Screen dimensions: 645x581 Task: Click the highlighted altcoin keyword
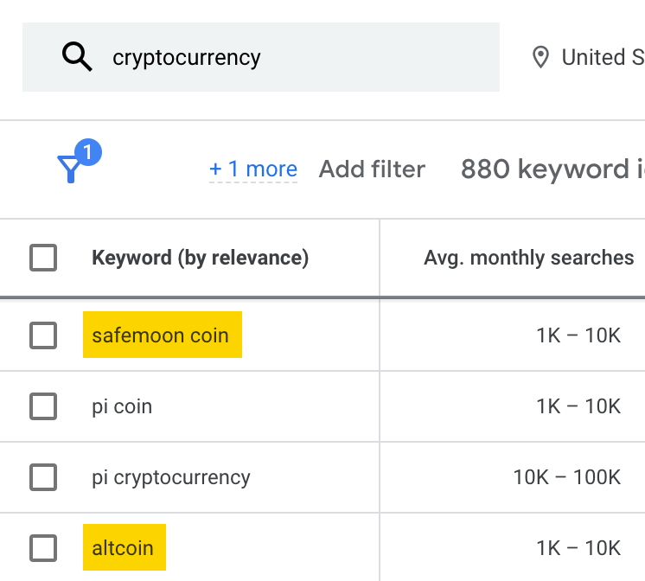point(123,548)
